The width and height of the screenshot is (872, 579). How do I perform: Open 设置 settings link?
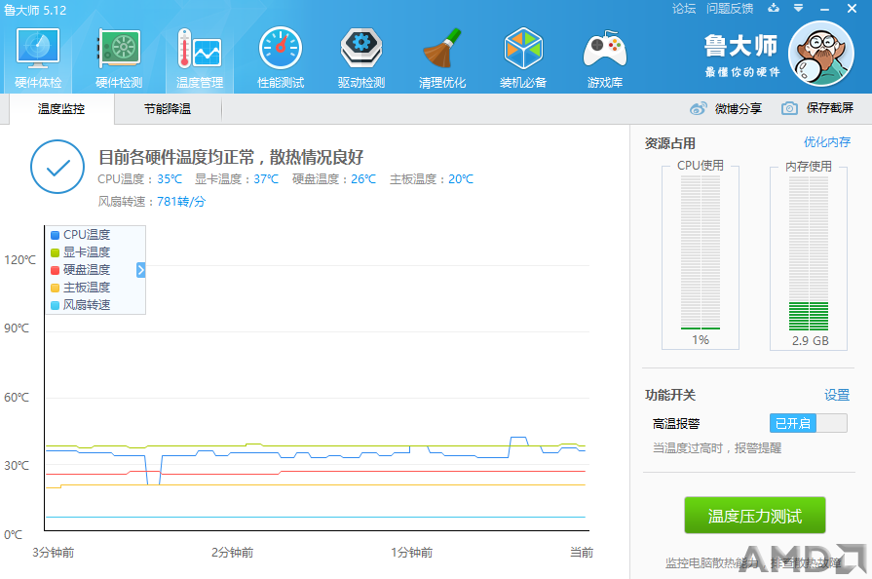pos(836,395)
